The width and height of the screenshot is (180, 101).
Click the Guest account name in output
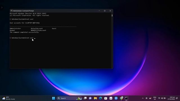pos(54,29)
